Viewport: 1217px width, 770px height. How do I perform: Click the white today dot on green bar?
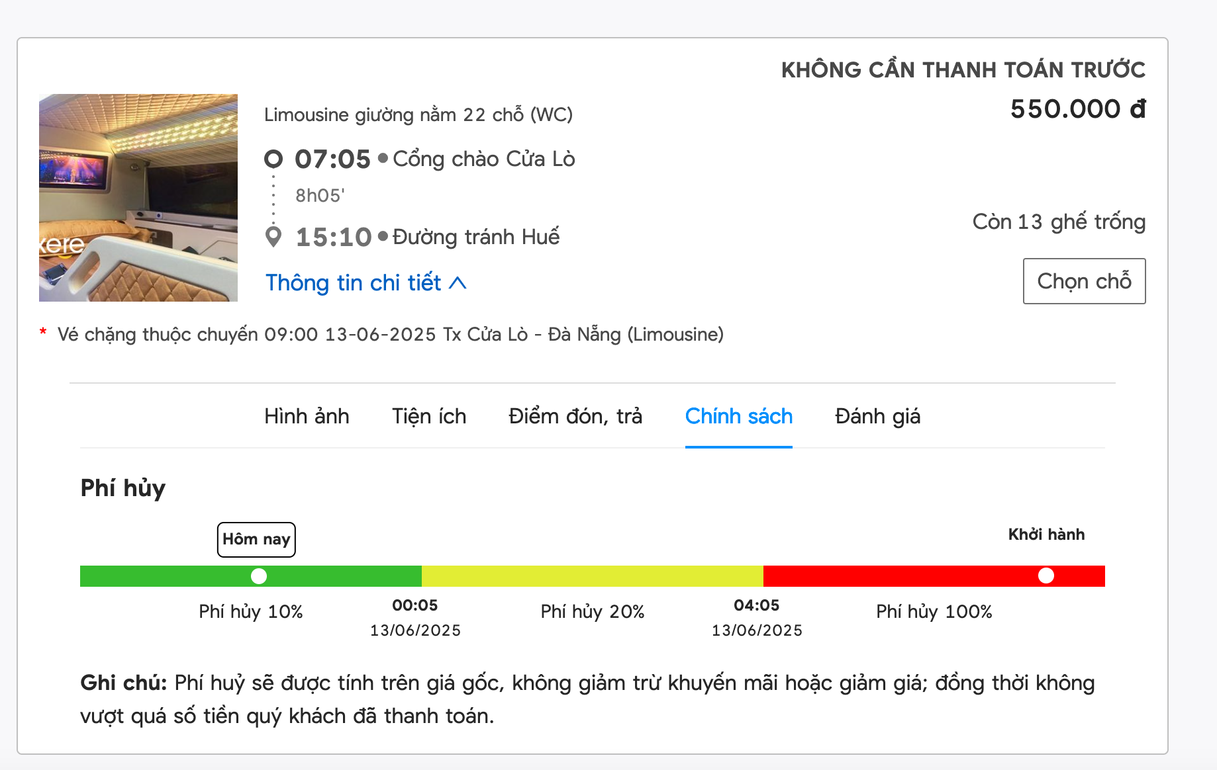(259, 576)
